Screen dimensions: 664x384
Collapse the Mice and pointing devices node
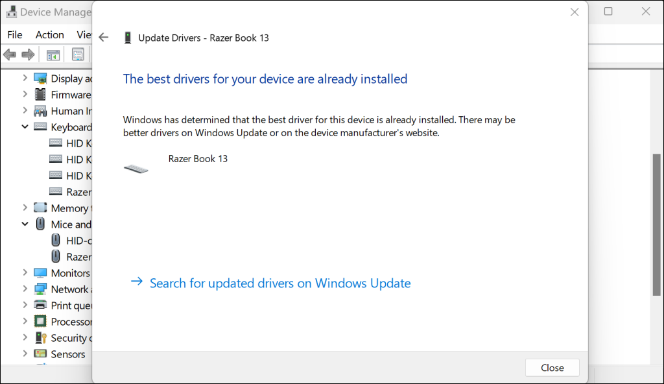[25, 224]
